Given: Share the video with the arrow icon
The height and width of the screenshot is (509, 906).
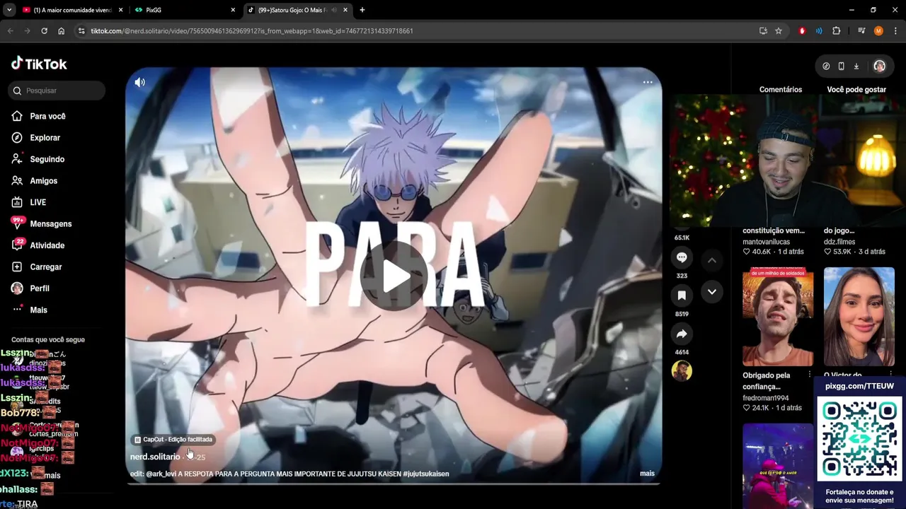Looking at the screenshot, I should tap(682, 334).
